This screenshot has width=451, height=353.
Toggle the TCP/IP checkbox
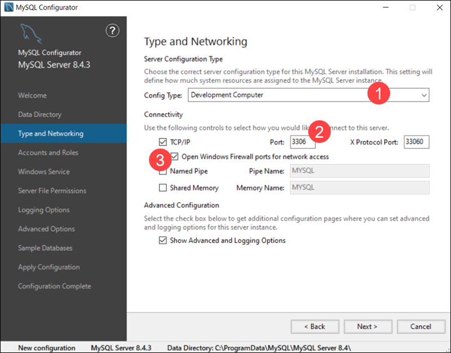(163, 142)
